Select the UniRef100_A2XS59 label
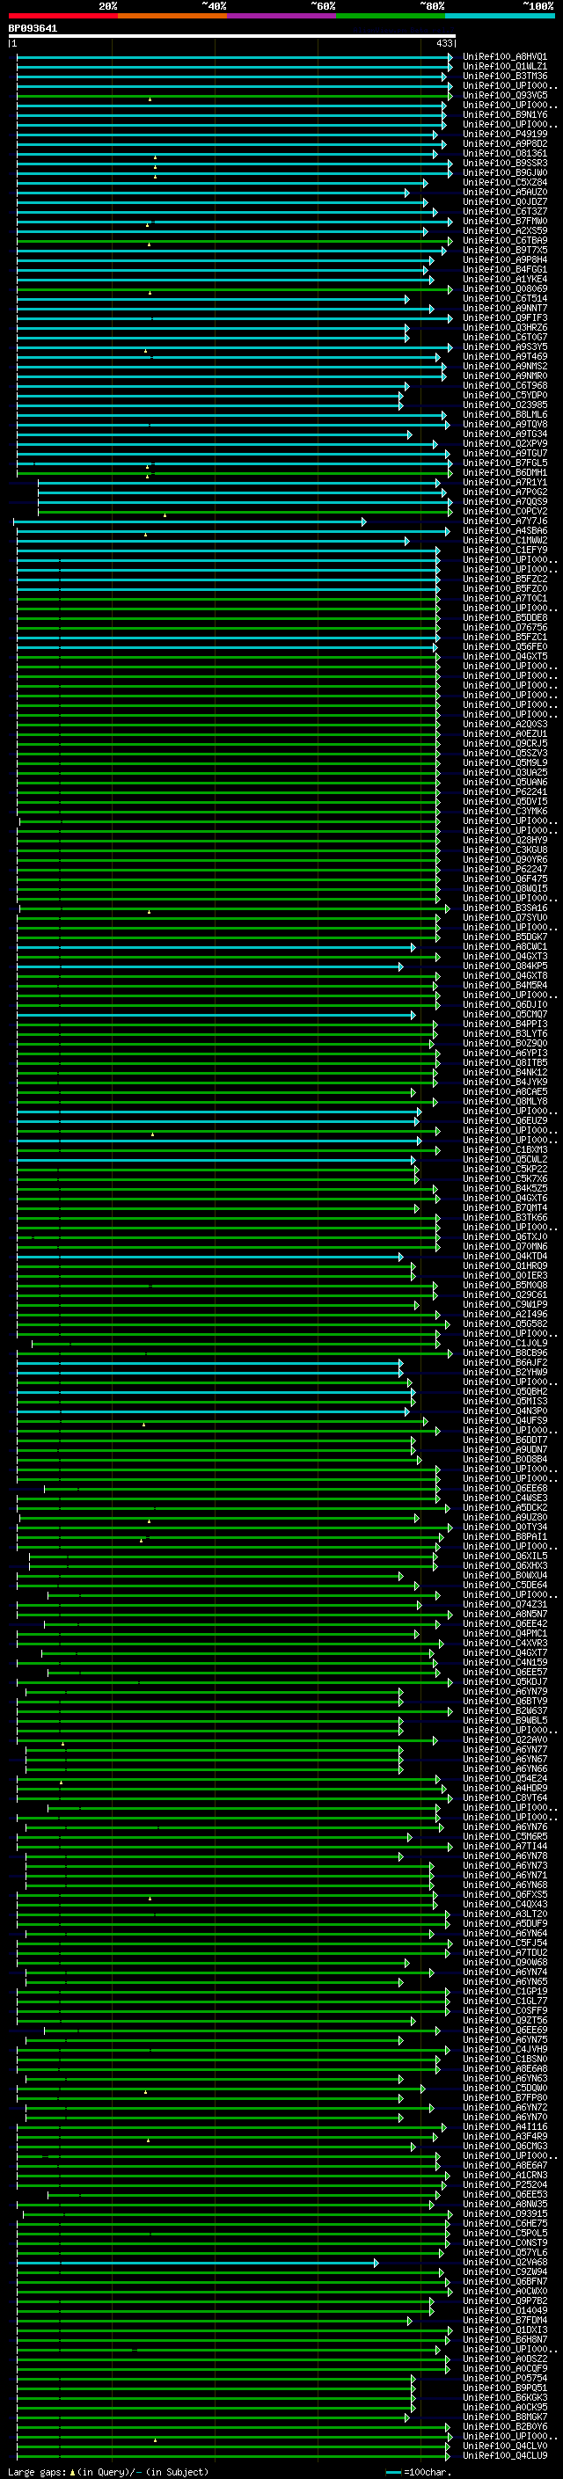 (505, 231)
